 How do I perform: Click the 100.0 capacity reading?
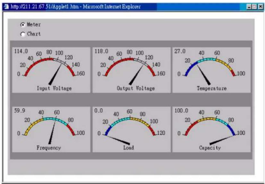(181, 111)
